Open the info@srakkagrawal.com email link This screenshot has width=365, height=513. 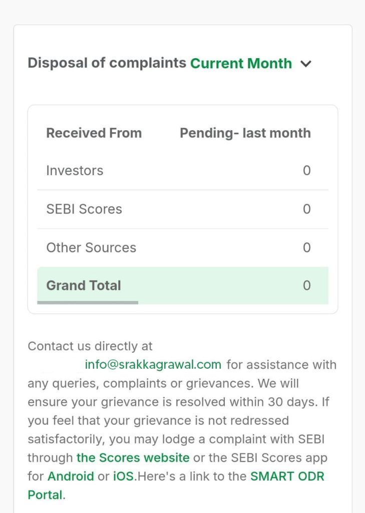pyautogui.click(x=153, y=365)
